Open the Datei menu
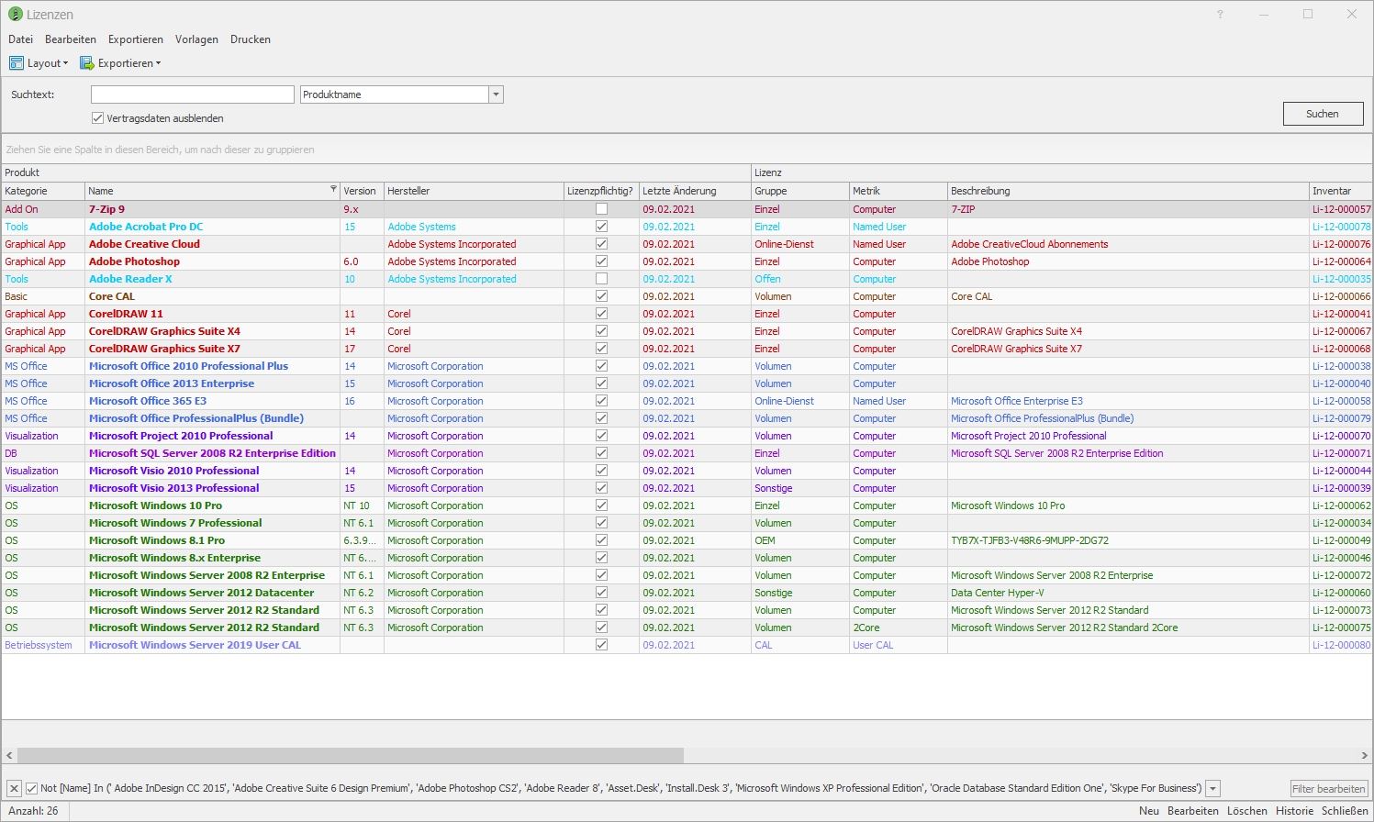 coord(20,39)
